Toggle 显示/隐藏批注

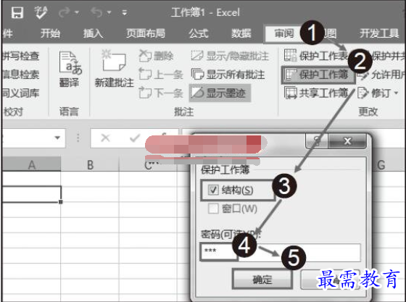[x=230, y=56]
